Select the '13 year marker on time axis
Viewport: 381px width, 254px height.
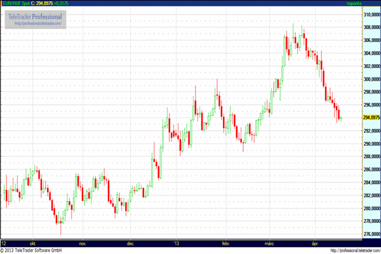click(177, 243)
